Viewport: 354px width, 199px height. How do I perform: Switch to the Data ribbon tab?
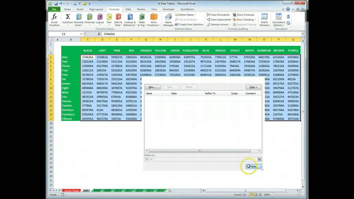coord(128,9)
